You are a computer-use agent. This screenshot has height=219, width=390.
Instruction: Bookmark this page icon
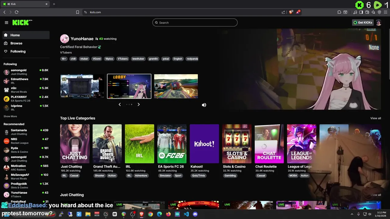click(x=77, y=12)
